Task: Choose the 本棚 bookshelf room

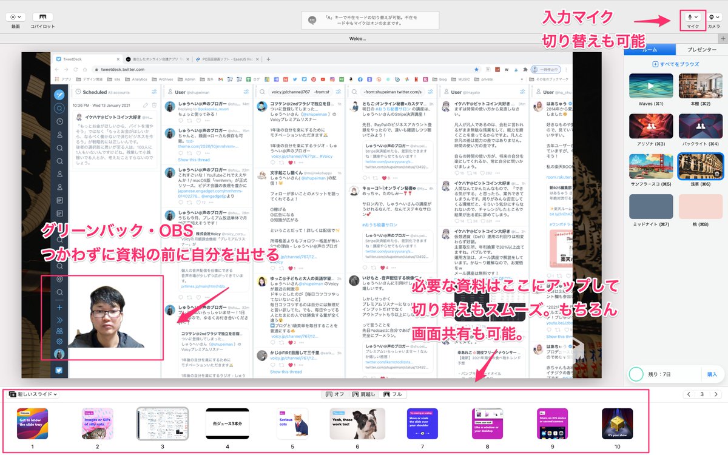Action: [700, 86]
